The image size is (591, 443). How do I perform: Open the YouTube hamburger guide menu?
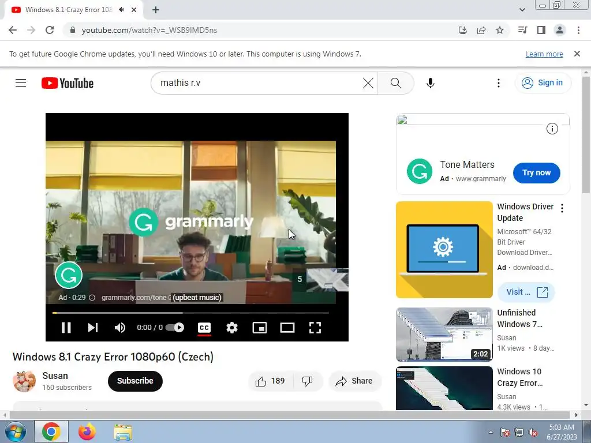click(x=21, y=83)
